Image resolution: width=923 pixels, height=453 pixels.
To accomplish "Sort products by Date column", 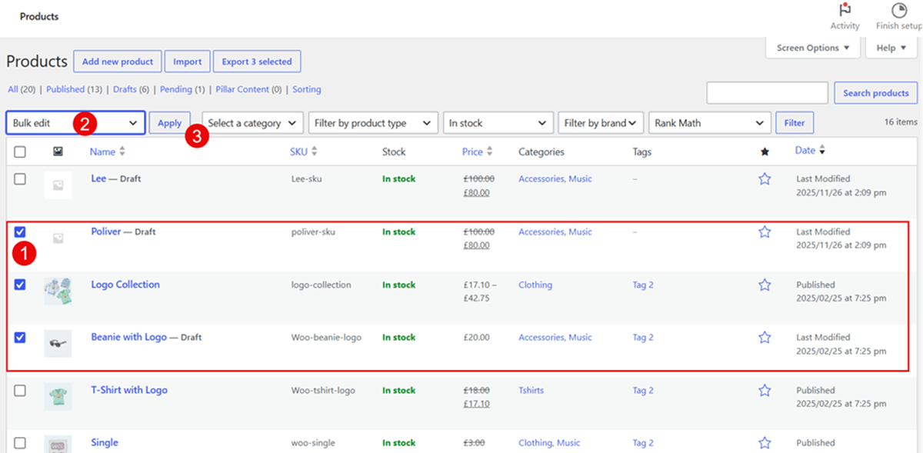I will 811,151.
